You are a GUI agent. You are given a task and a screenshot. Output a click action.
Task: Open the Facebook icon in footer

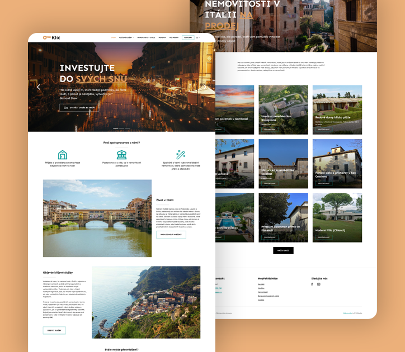click(x=312, y=284)
